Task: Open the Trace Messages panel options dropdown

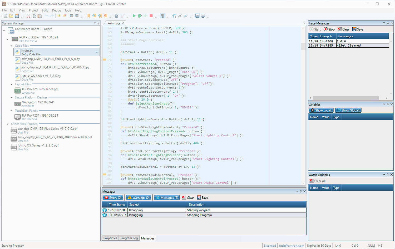Action: [384, 23]
